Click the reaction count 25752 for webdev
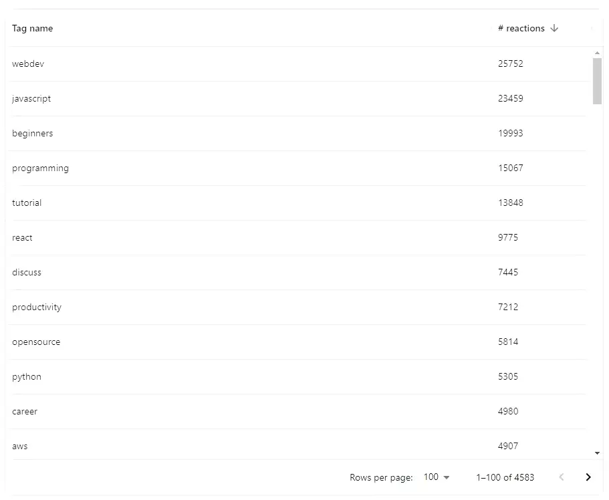Viewport: 609px width, 500px height. (511, 64)
